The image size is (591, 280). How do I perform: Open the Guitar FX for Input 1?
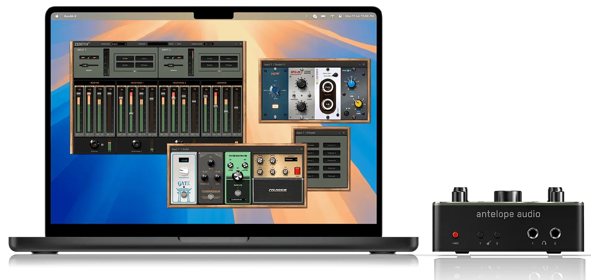125,58
